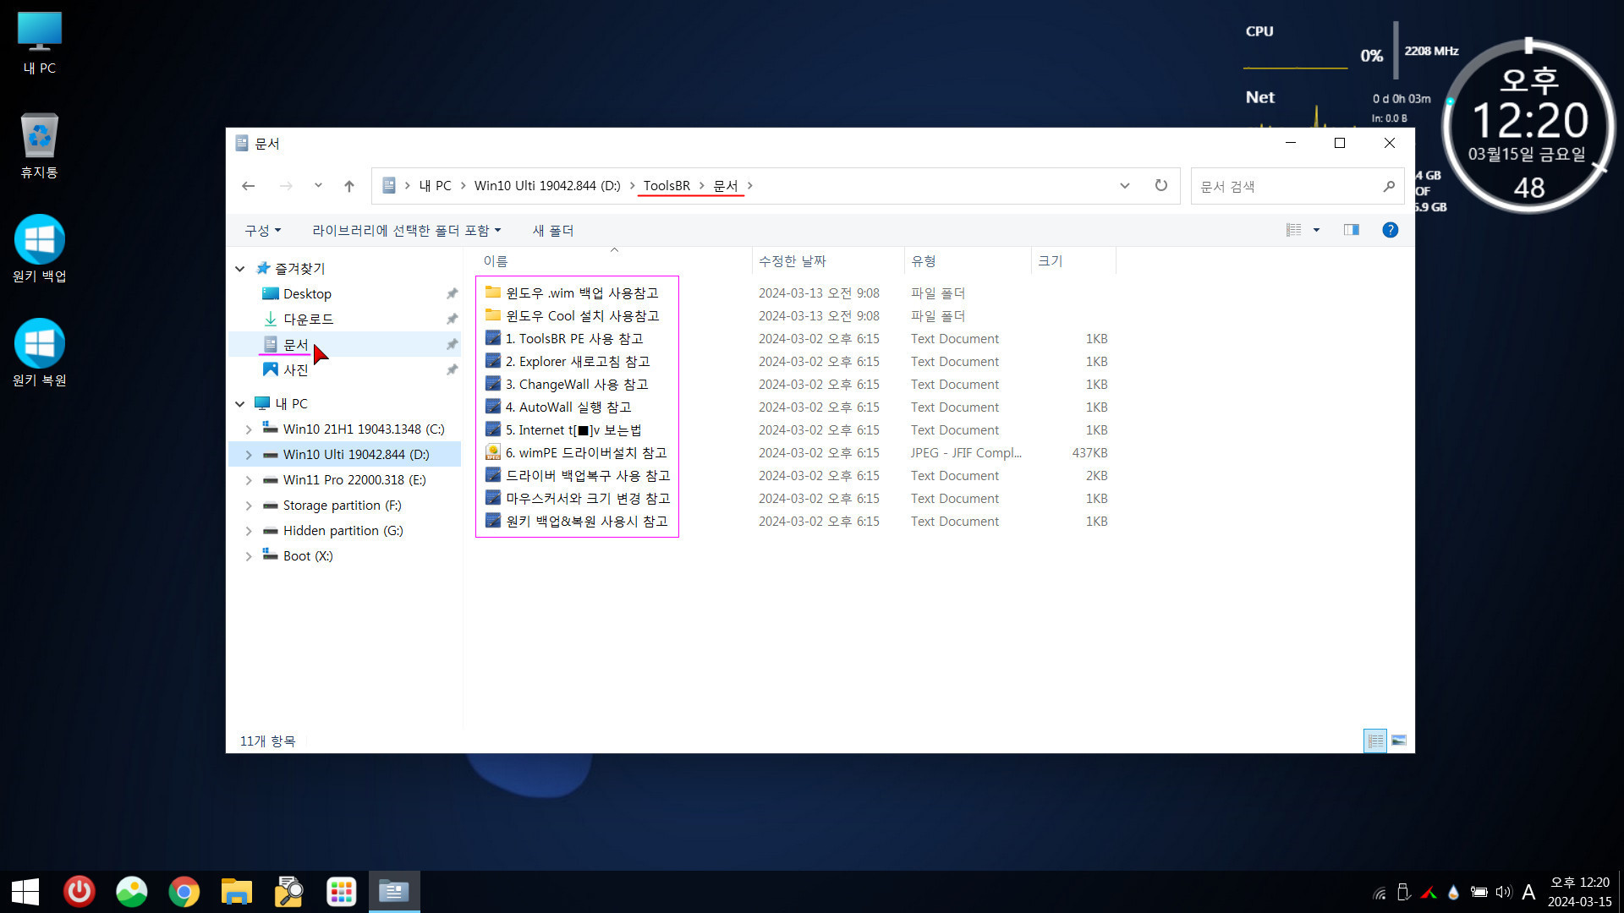Open the Windows Start button
1624x913 pixels.
pyautogui.click(x=25, y=892)
